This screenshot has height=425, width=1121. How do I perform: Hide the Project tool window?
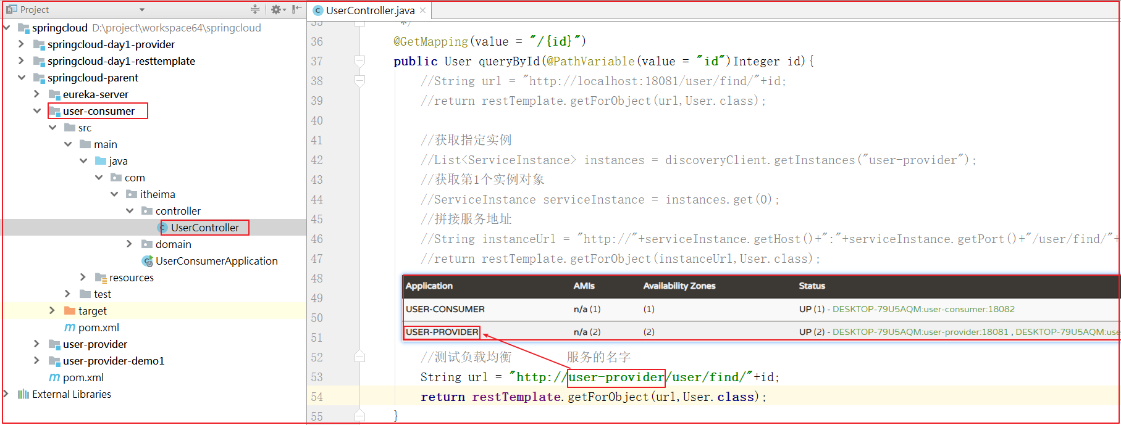tap(297, 9)
